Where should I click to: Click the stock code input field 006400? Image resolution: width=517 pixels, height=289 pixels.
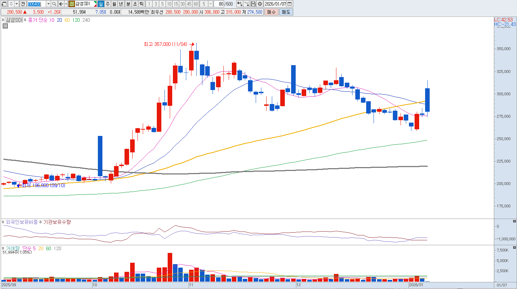click(x=35, y=4)
